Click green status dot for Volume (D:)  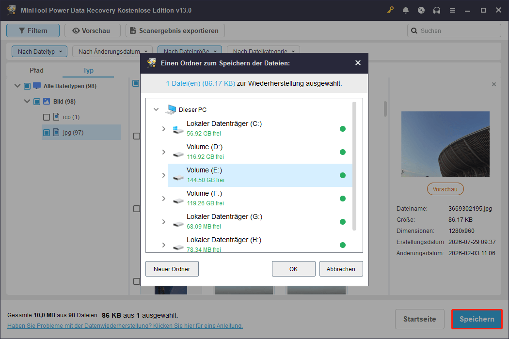[x=342, y=152]
